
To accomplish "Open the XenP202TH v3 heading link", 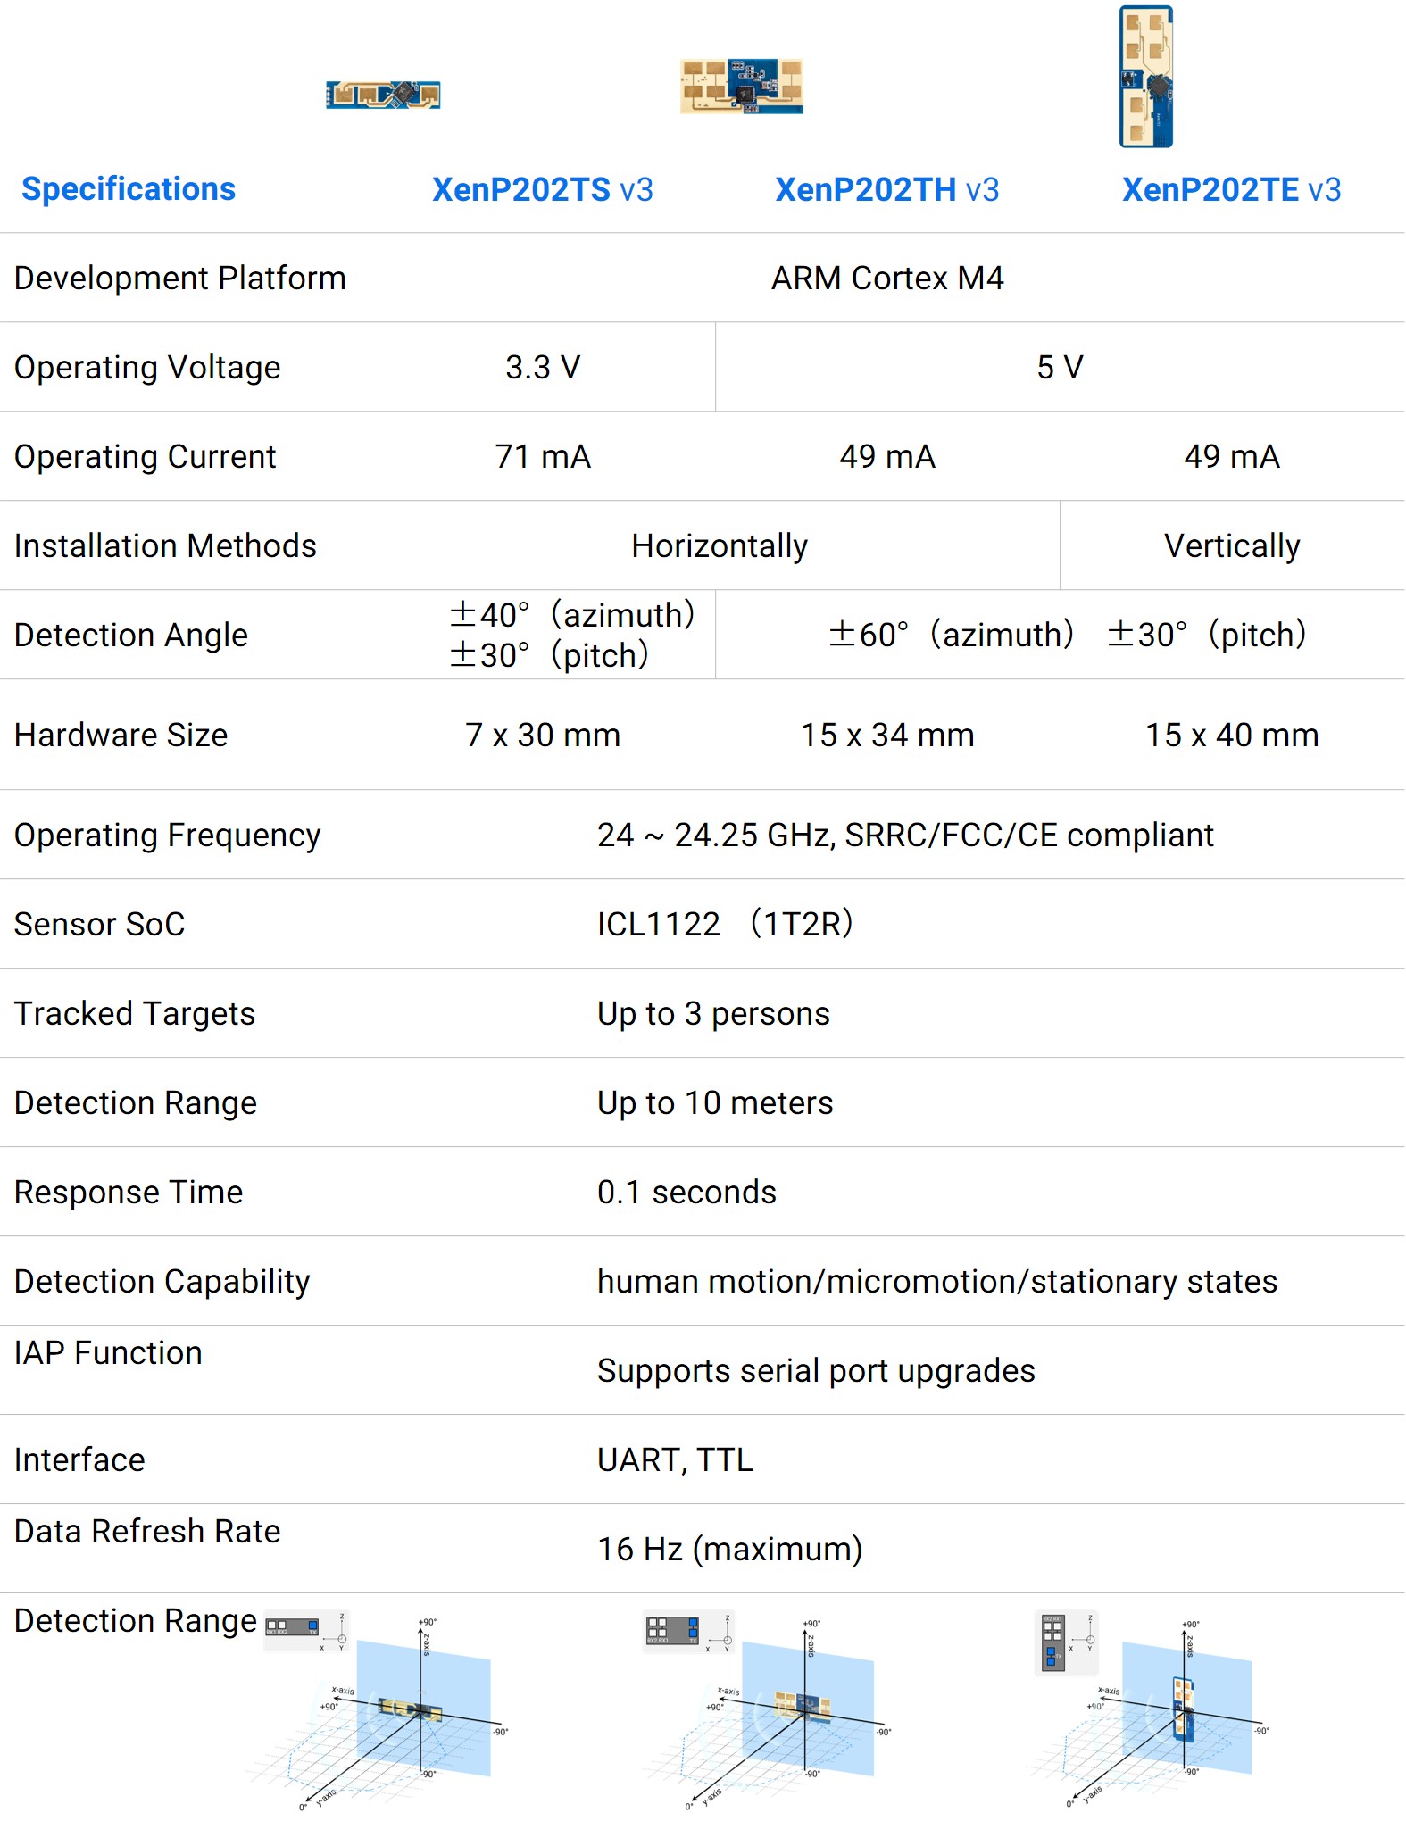I will point(887,189).
